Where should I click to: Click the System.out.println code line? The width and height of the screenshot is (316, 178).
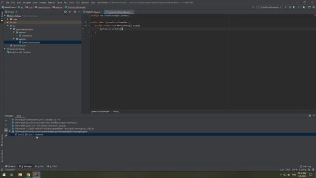point(111,29)
